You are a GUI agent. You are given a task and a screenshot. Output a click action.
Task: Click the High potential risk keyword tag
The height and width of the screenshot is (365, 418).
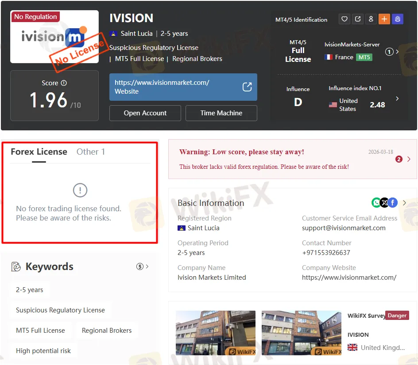point(43,351)
